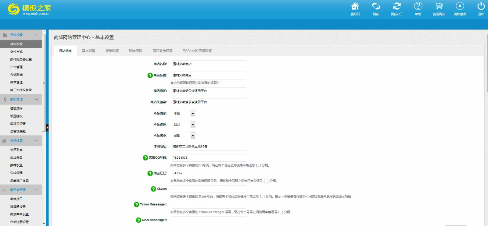Open 查看网店 shopping cart icon

[439, 6]
